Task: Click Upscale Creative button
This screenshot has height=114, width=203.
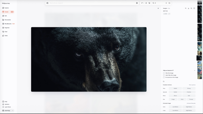Action: (x=189, y=92)
